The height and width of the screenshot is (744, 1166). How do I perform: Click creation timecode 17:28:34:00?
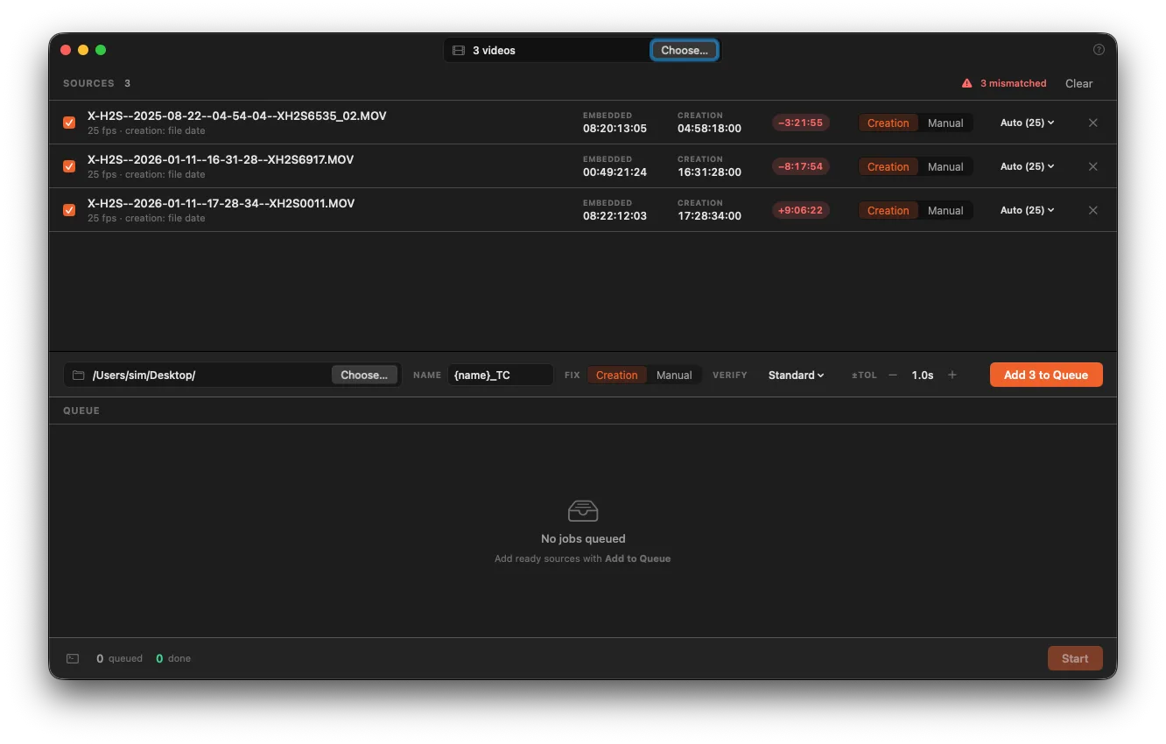tap(709, 216)
